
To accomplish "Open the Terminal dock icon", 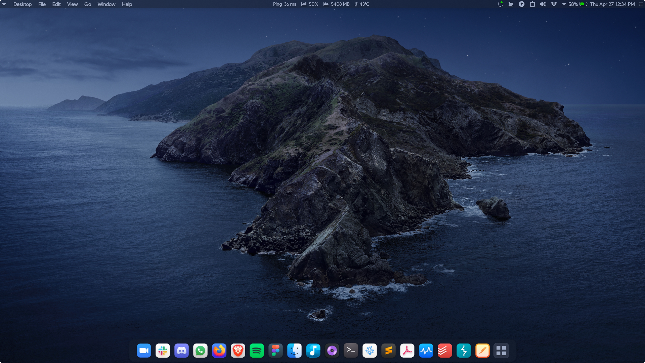I will (x=351, y=351).
